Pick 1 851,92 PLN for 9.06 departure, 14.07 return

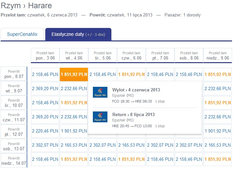(x=217, y=159)
